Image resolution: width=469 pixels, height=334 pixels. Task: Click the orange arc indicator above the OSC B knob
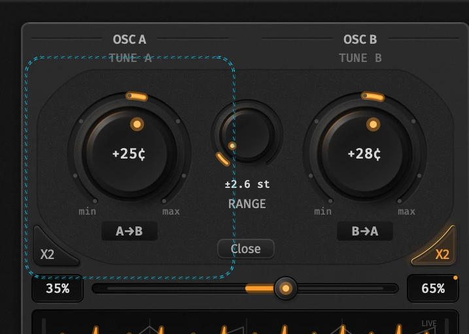(373, 97)
